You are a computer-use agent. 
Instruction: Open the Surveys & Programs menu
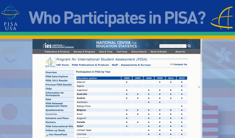(84, 52)
